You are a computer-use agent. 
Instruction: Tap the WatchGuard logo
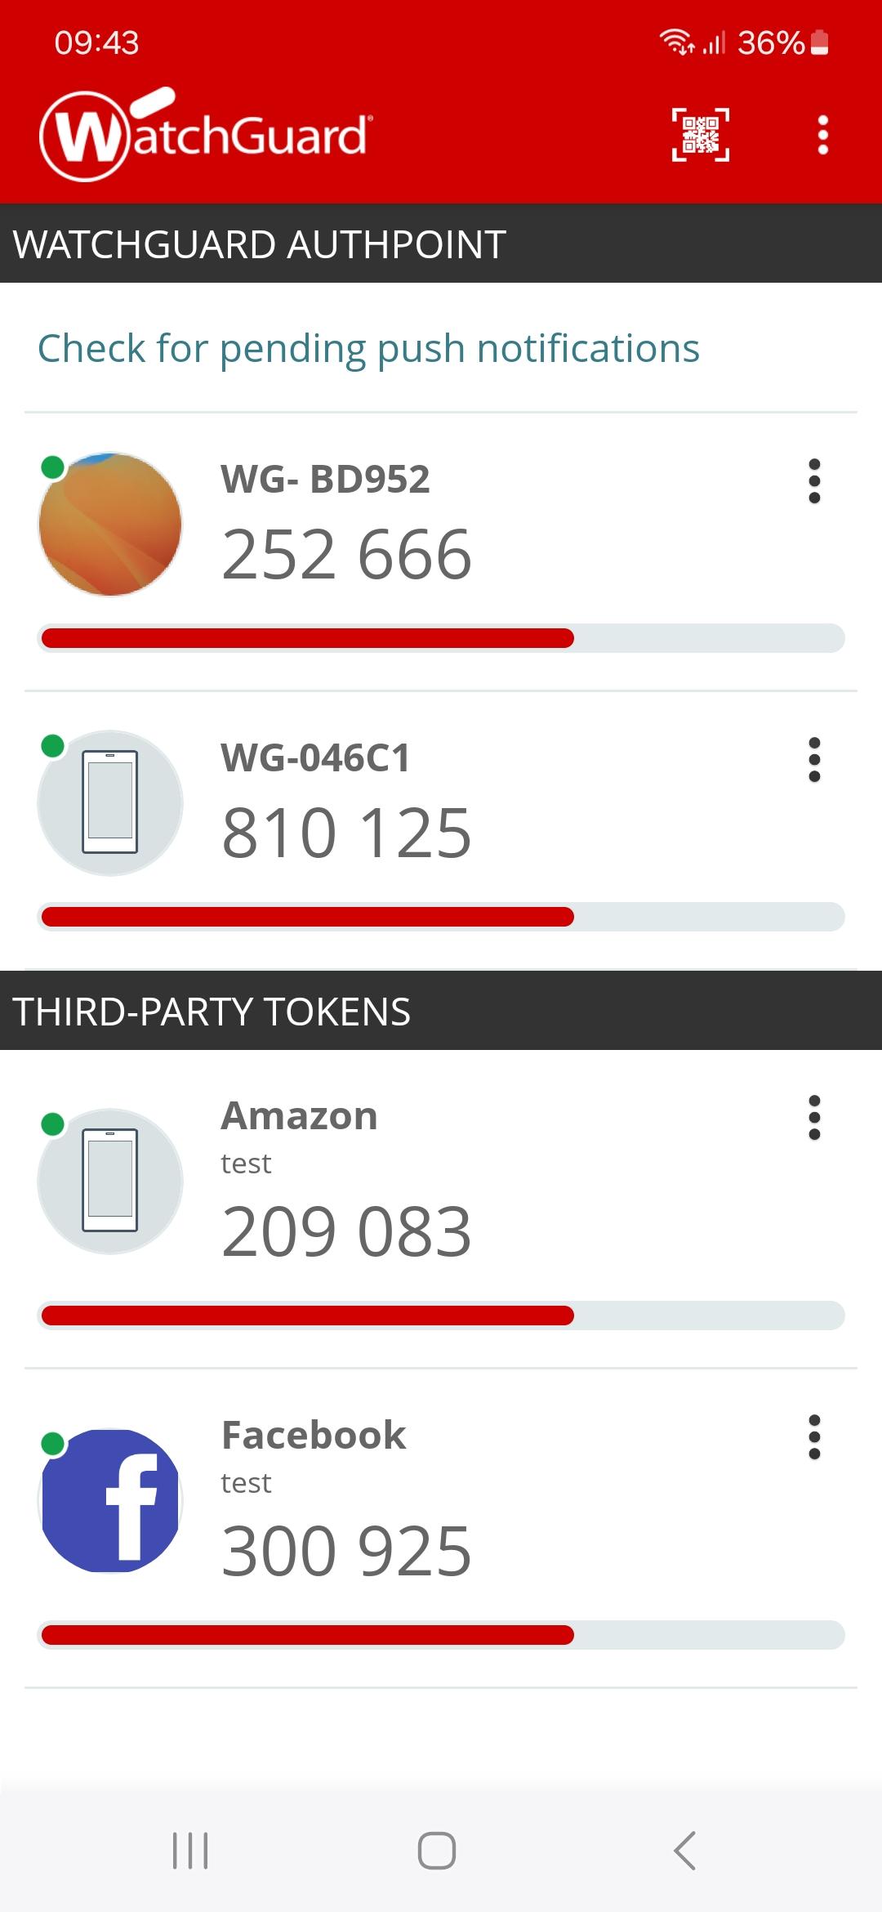tap(204, 135)
